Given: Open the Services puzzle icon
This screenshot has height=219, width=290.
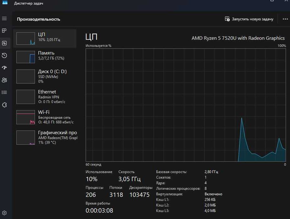Looking at the screenshot, I should coord(4,105).
